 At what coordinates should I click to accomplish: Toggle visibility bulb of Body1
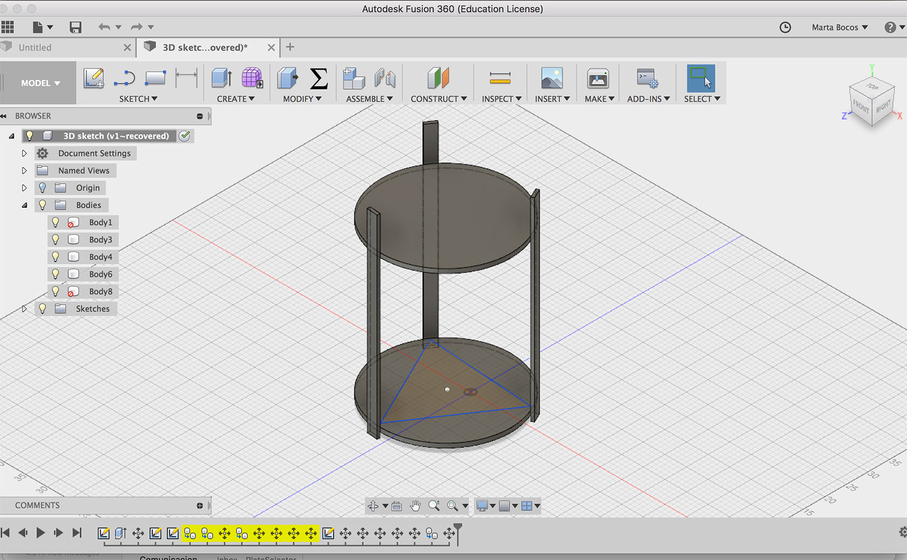point(55,222)
